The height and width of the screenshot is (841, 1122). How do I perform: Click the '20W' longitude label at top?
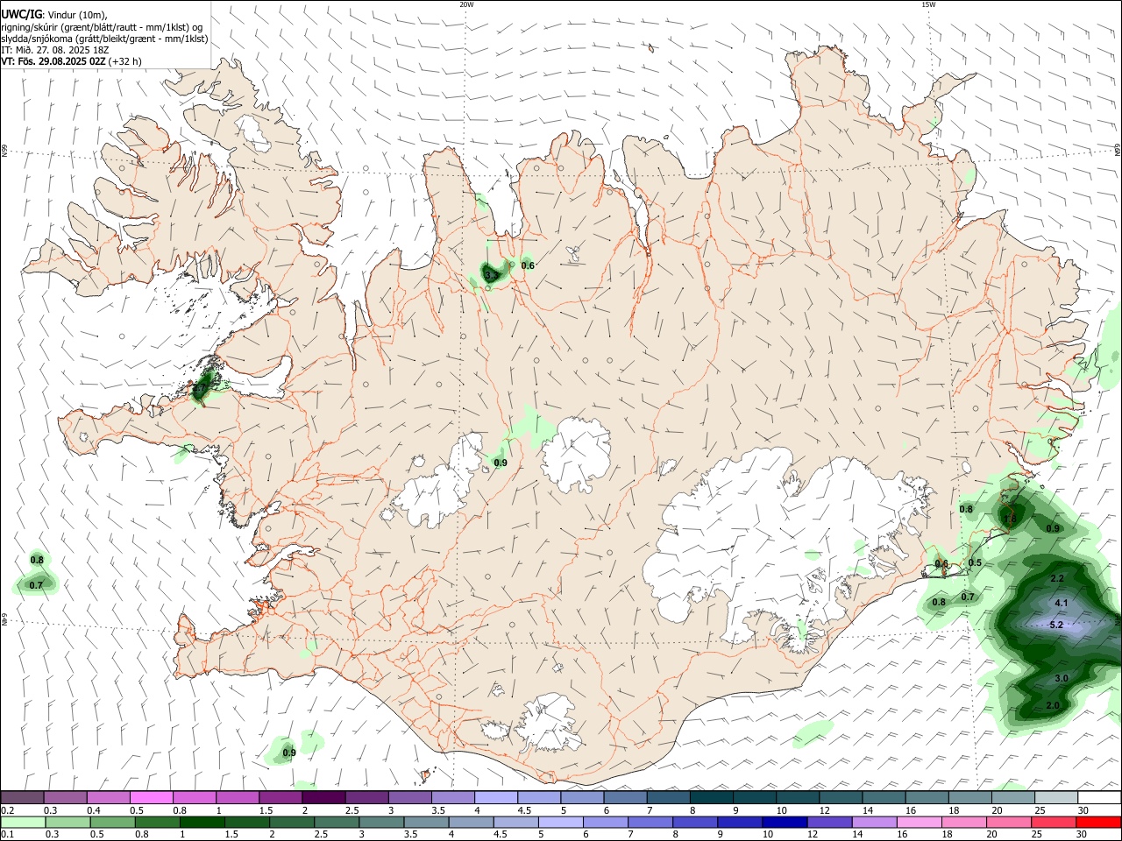point(466,4)
